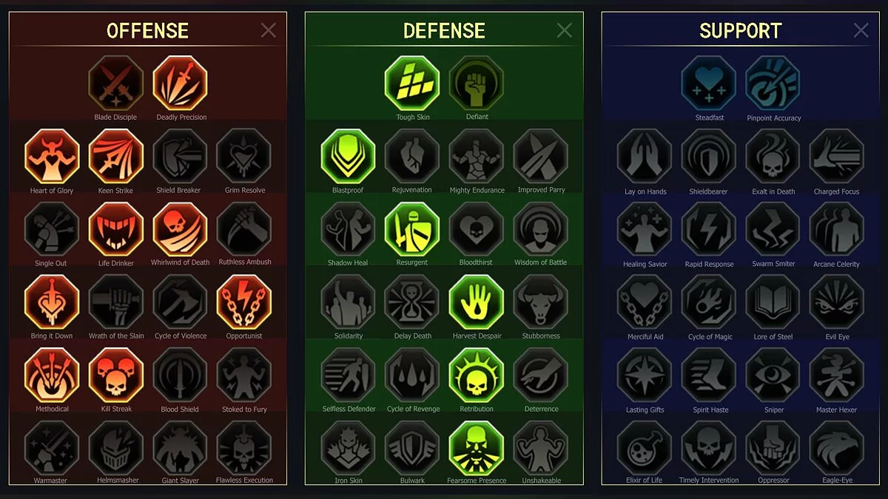Choose the Whirlwind of Death mastery
Viewport: 888px width, 499px height.
click(181, 229)
